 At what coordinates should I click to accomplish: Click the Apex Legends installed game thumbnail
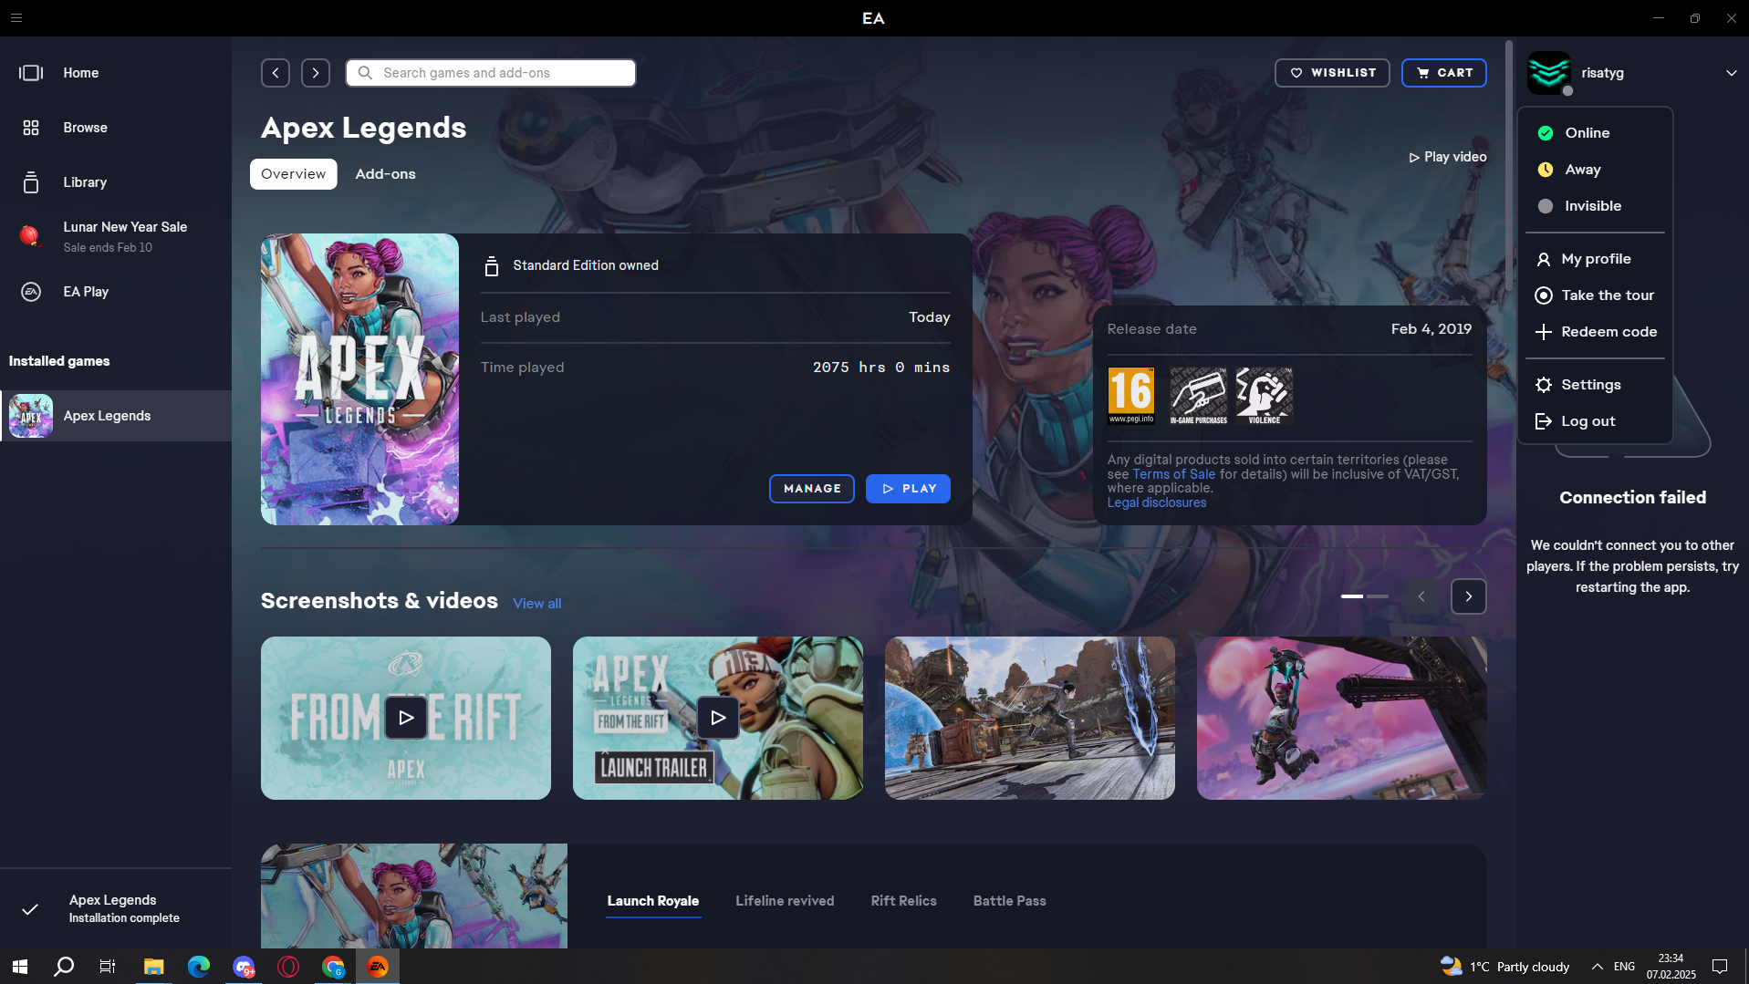[31, 416]
